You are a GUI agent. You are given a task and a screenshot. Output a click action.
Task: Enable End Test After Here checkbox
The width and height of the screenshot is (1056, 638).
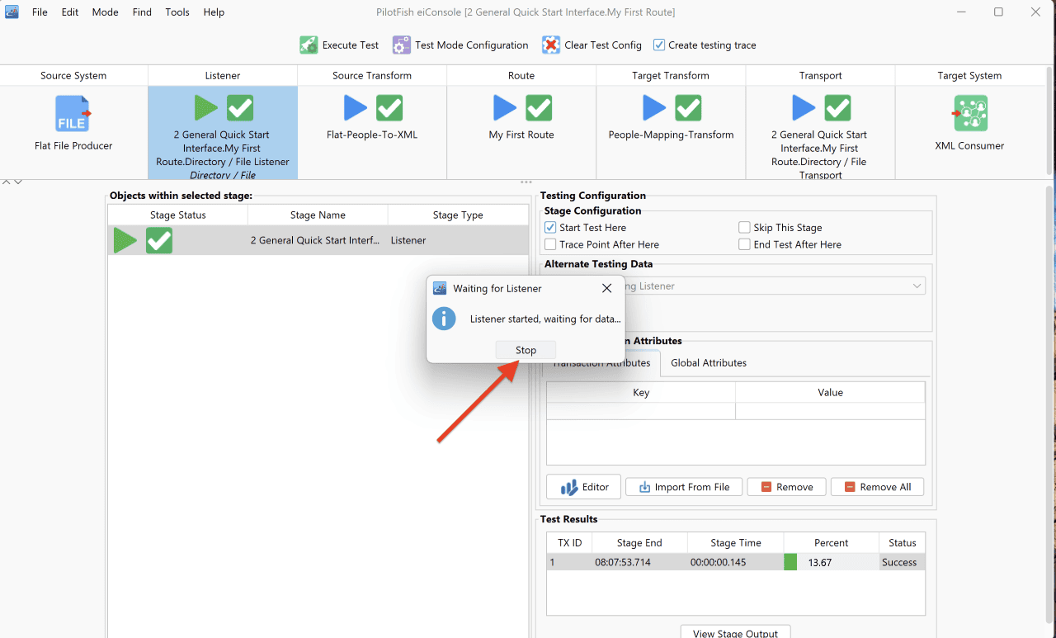pos(745,245)
